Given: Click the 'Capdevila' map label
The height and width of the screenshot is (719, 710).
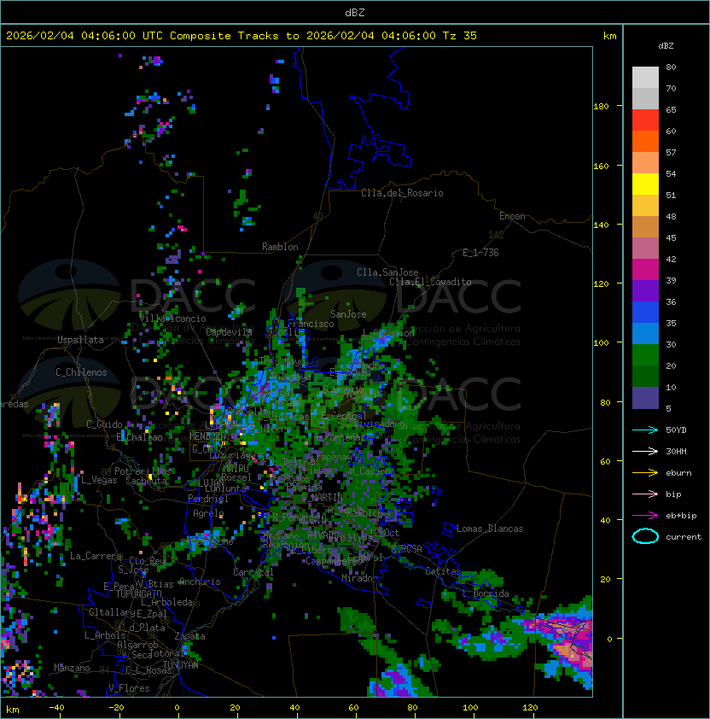Looking at the screenshot, I should 229,332.
